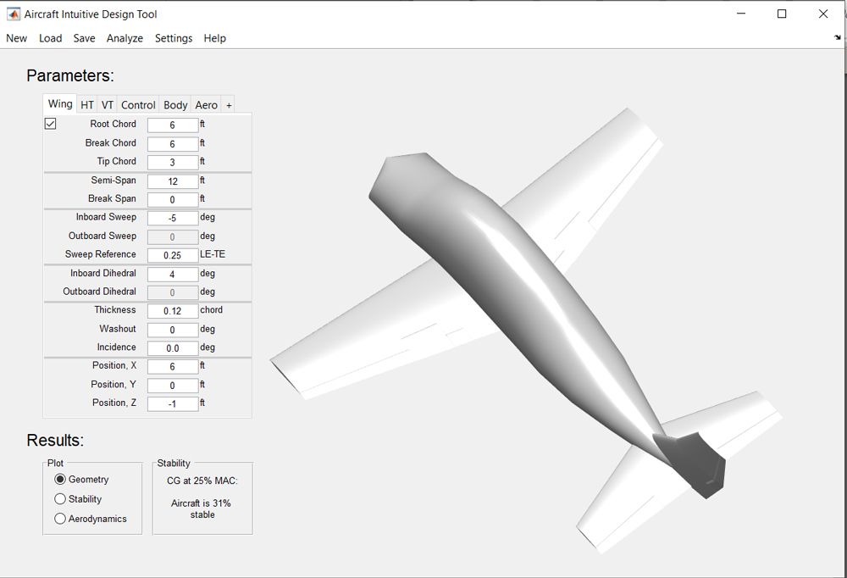The image size is (847, 578).
Task: Switch to the HT tab
Action: click(87, 105)
